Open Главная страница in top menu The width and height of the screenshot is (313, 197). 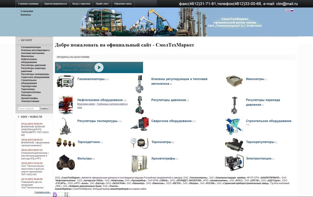28,3
